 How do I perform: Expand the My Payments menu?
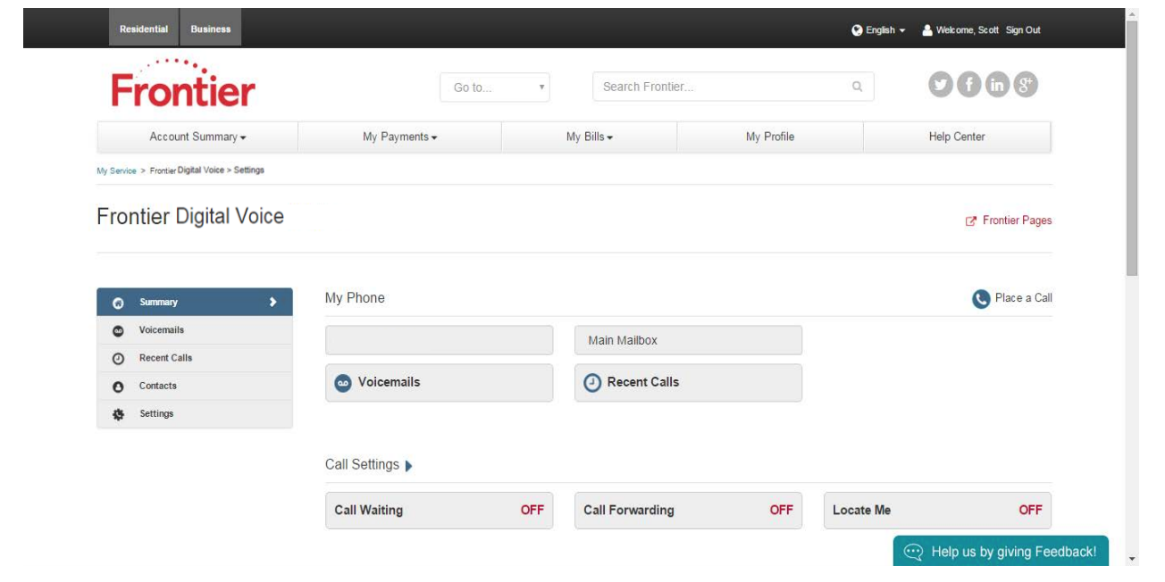pos(400,137)
